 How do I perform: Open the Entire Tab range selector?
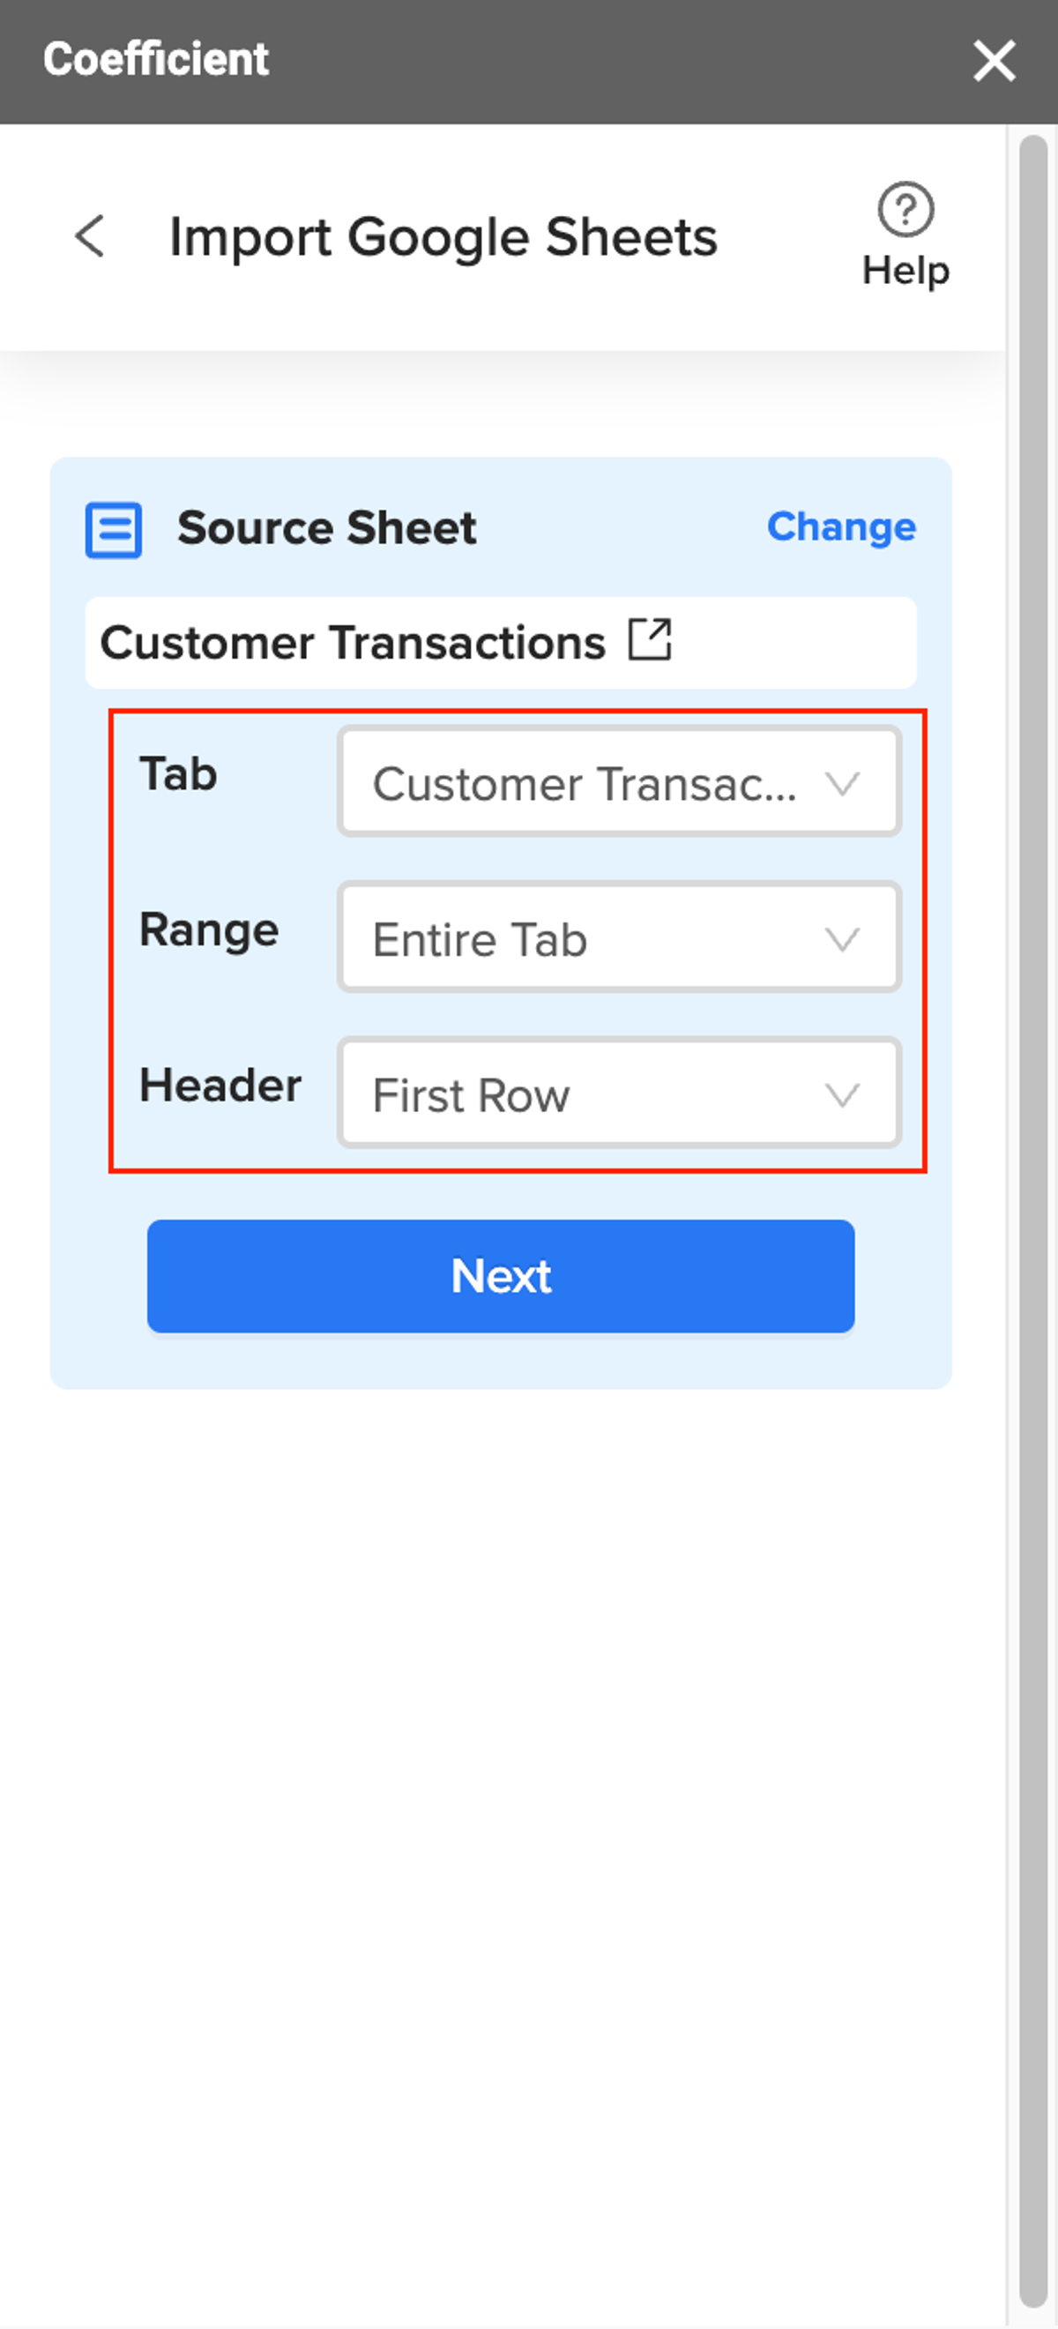620,937
